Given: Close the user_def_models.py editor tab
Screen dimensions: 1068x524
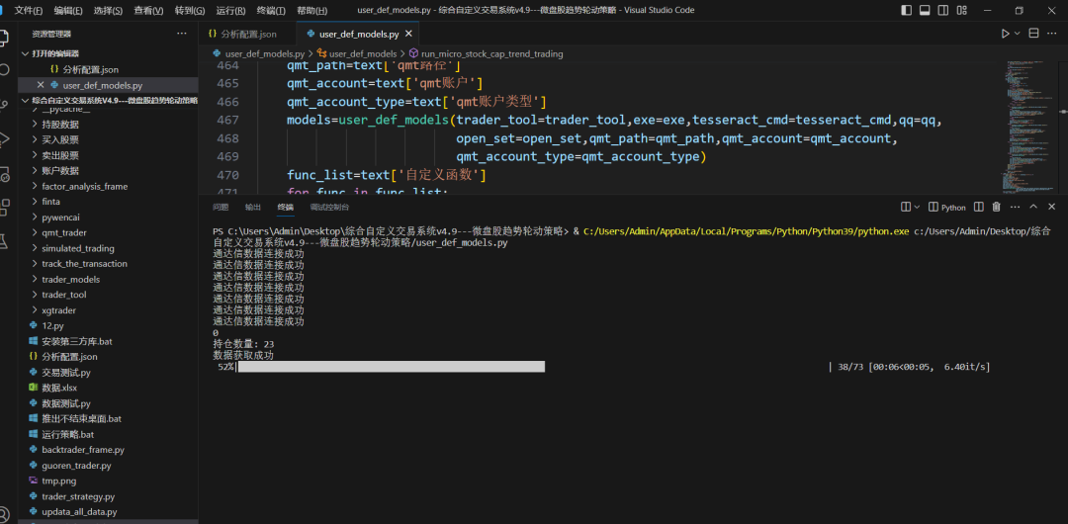Looking at the screenshot, I should pos(408,34).
